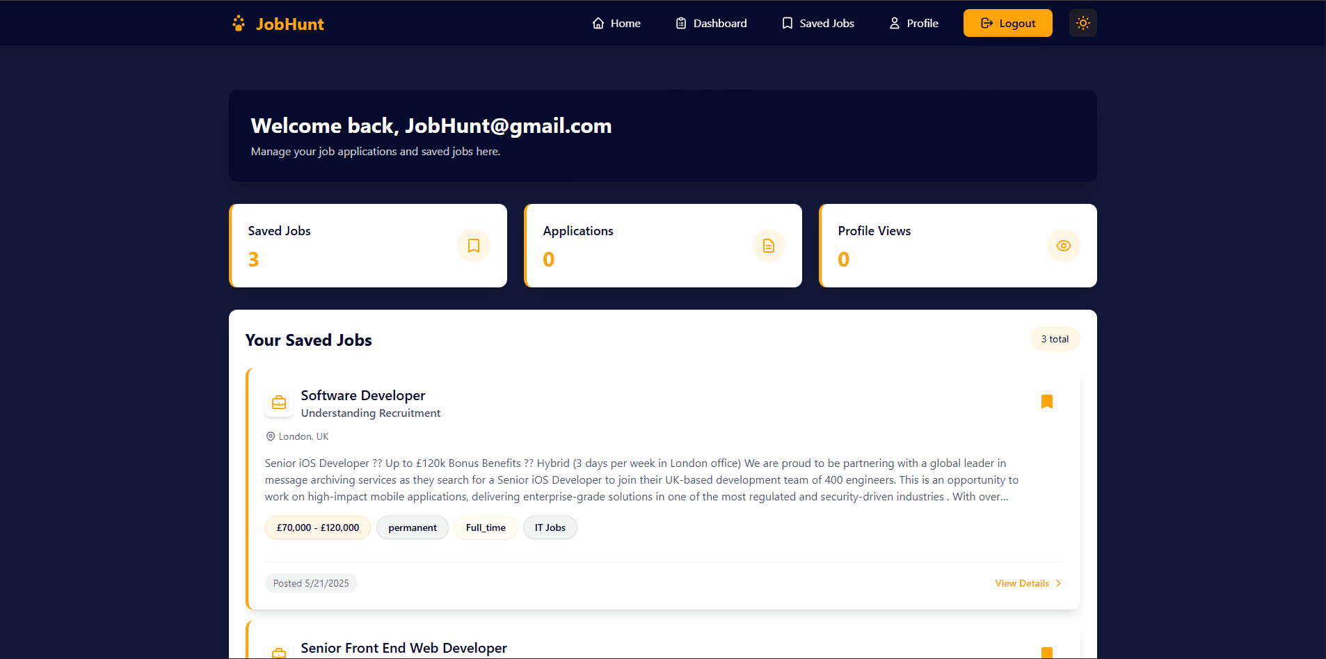Click the 'Your Saved Jobs' heading
This screenshot has width=1326, height=659.
308,340
